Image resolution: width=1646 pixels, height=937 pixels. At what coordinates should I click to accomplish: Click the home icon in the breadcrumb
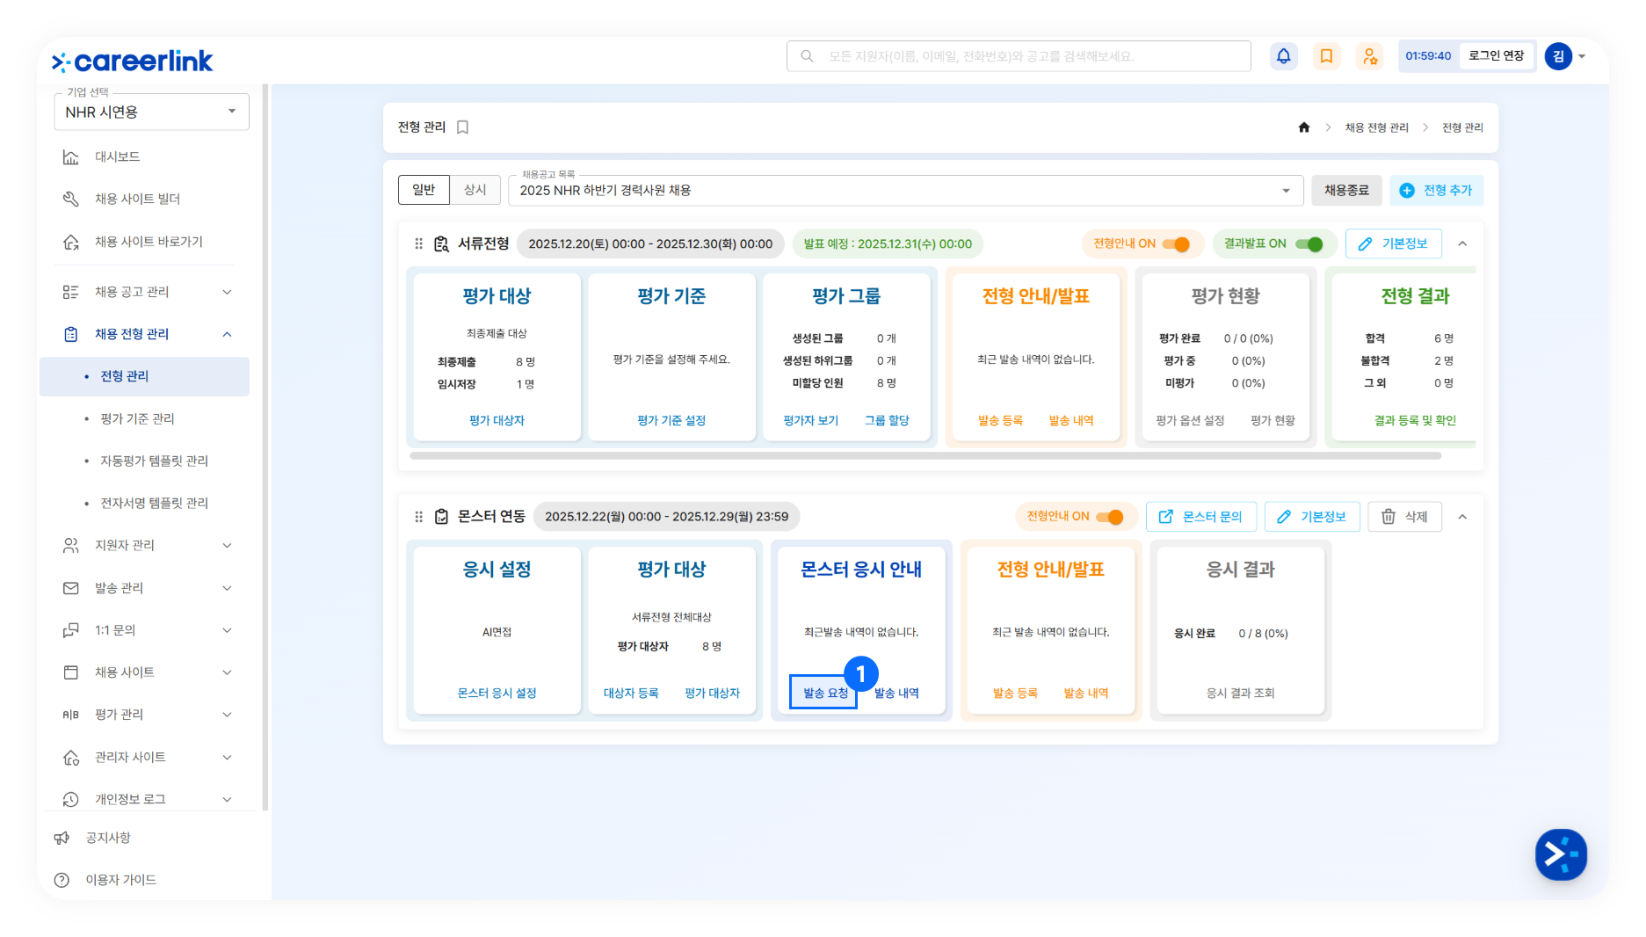[x=1304, y=127]
